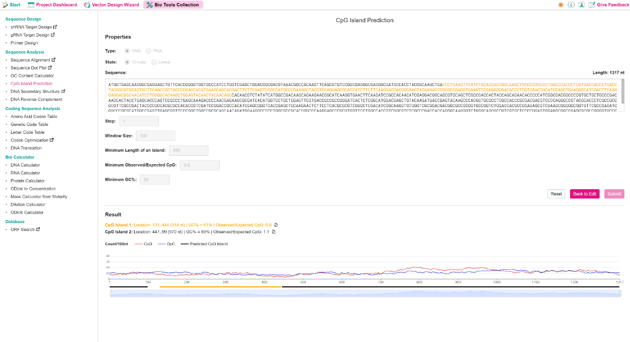Open OD260 to Concentration tool
The height and width of the screenshot is (342, 630).
(33, 189)
